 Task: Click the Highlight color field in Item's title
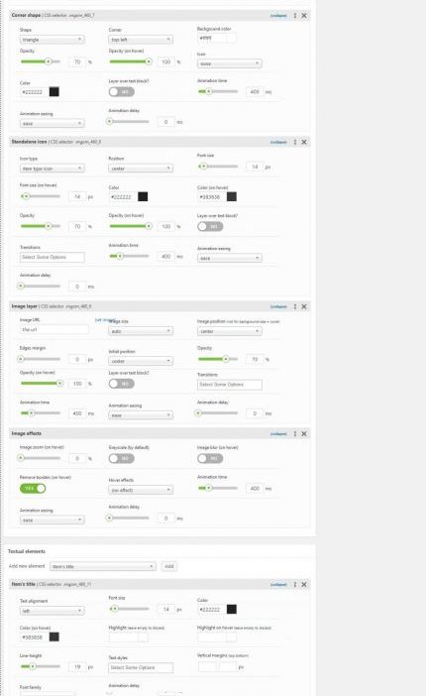[x=124, y=638]
